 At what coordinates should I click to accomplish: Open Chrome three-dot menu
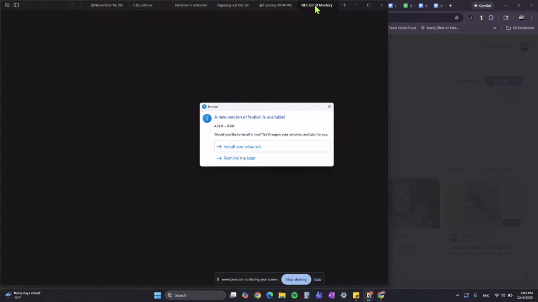coord(532,18)
